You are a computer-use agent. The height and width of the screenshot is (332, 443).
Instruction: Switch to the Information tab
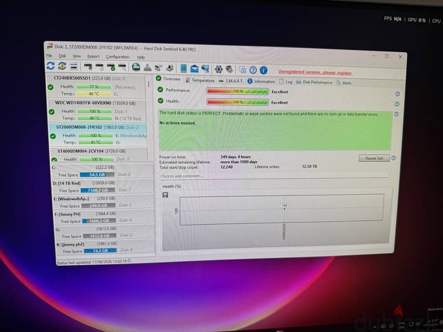[x=261, y=81]
